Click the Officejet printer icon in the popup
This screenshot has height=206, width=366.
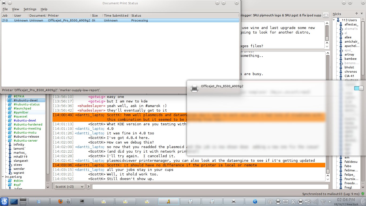[x=194, y=88]
